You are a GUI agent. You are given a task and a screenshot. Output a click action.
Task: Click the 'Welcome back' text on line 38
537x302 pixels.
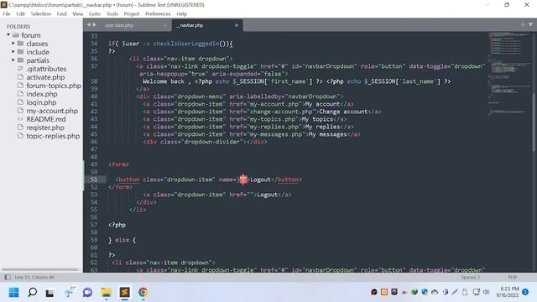[164, 81]
